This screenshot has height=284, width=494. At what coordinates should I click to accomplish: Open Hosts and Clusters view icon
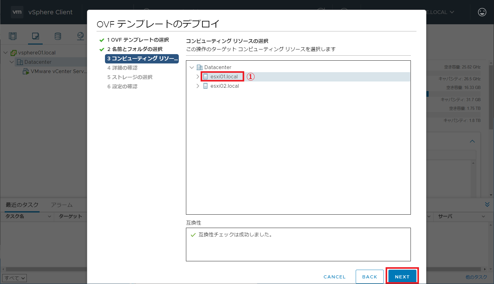(x=13, y=36)
